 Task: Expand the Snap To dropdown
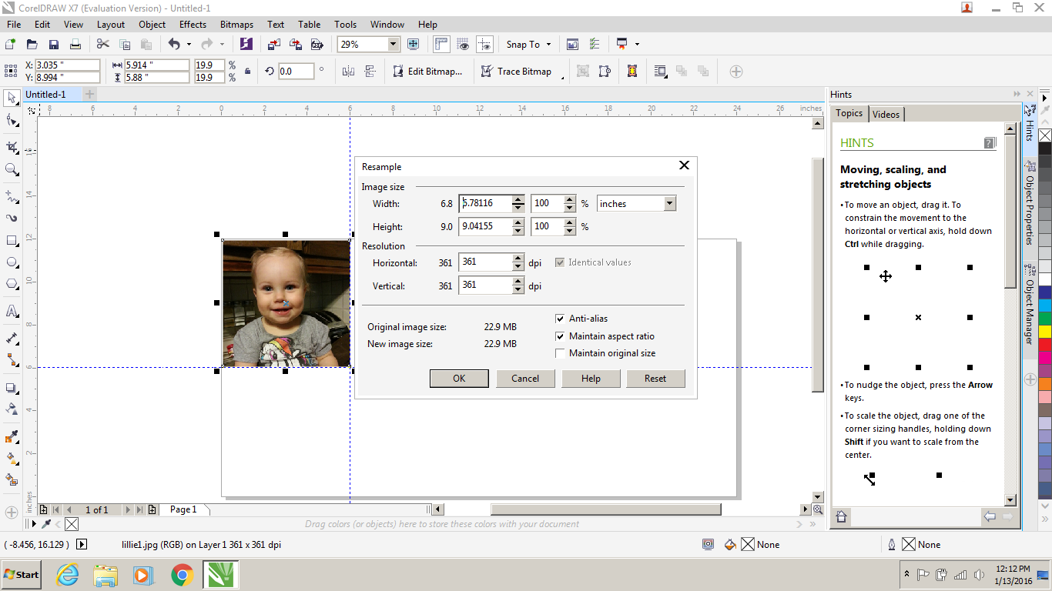pos(548,45)
